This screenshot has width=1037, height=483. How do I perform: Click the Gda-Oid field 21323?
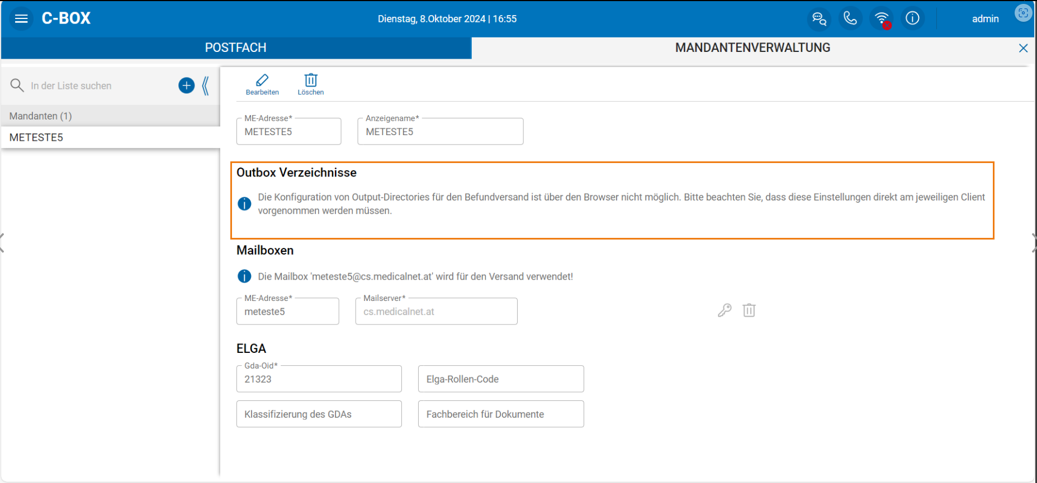(x=319, y=379)
